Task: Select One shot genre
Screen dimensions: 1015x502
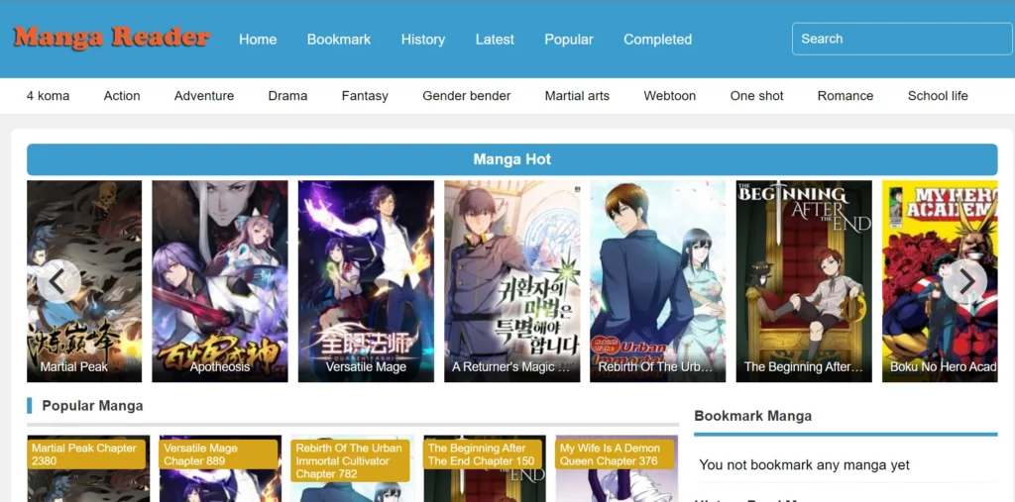Action: 756,96
